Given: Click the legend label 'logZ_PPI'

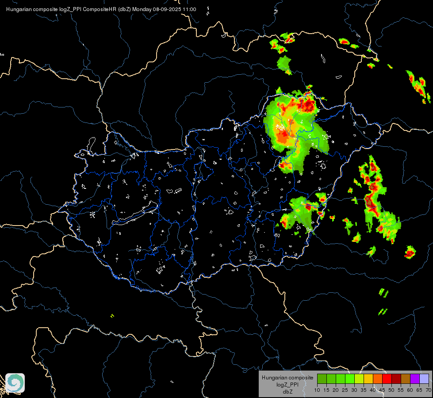Looking at the screenshot, I should 287,385.
